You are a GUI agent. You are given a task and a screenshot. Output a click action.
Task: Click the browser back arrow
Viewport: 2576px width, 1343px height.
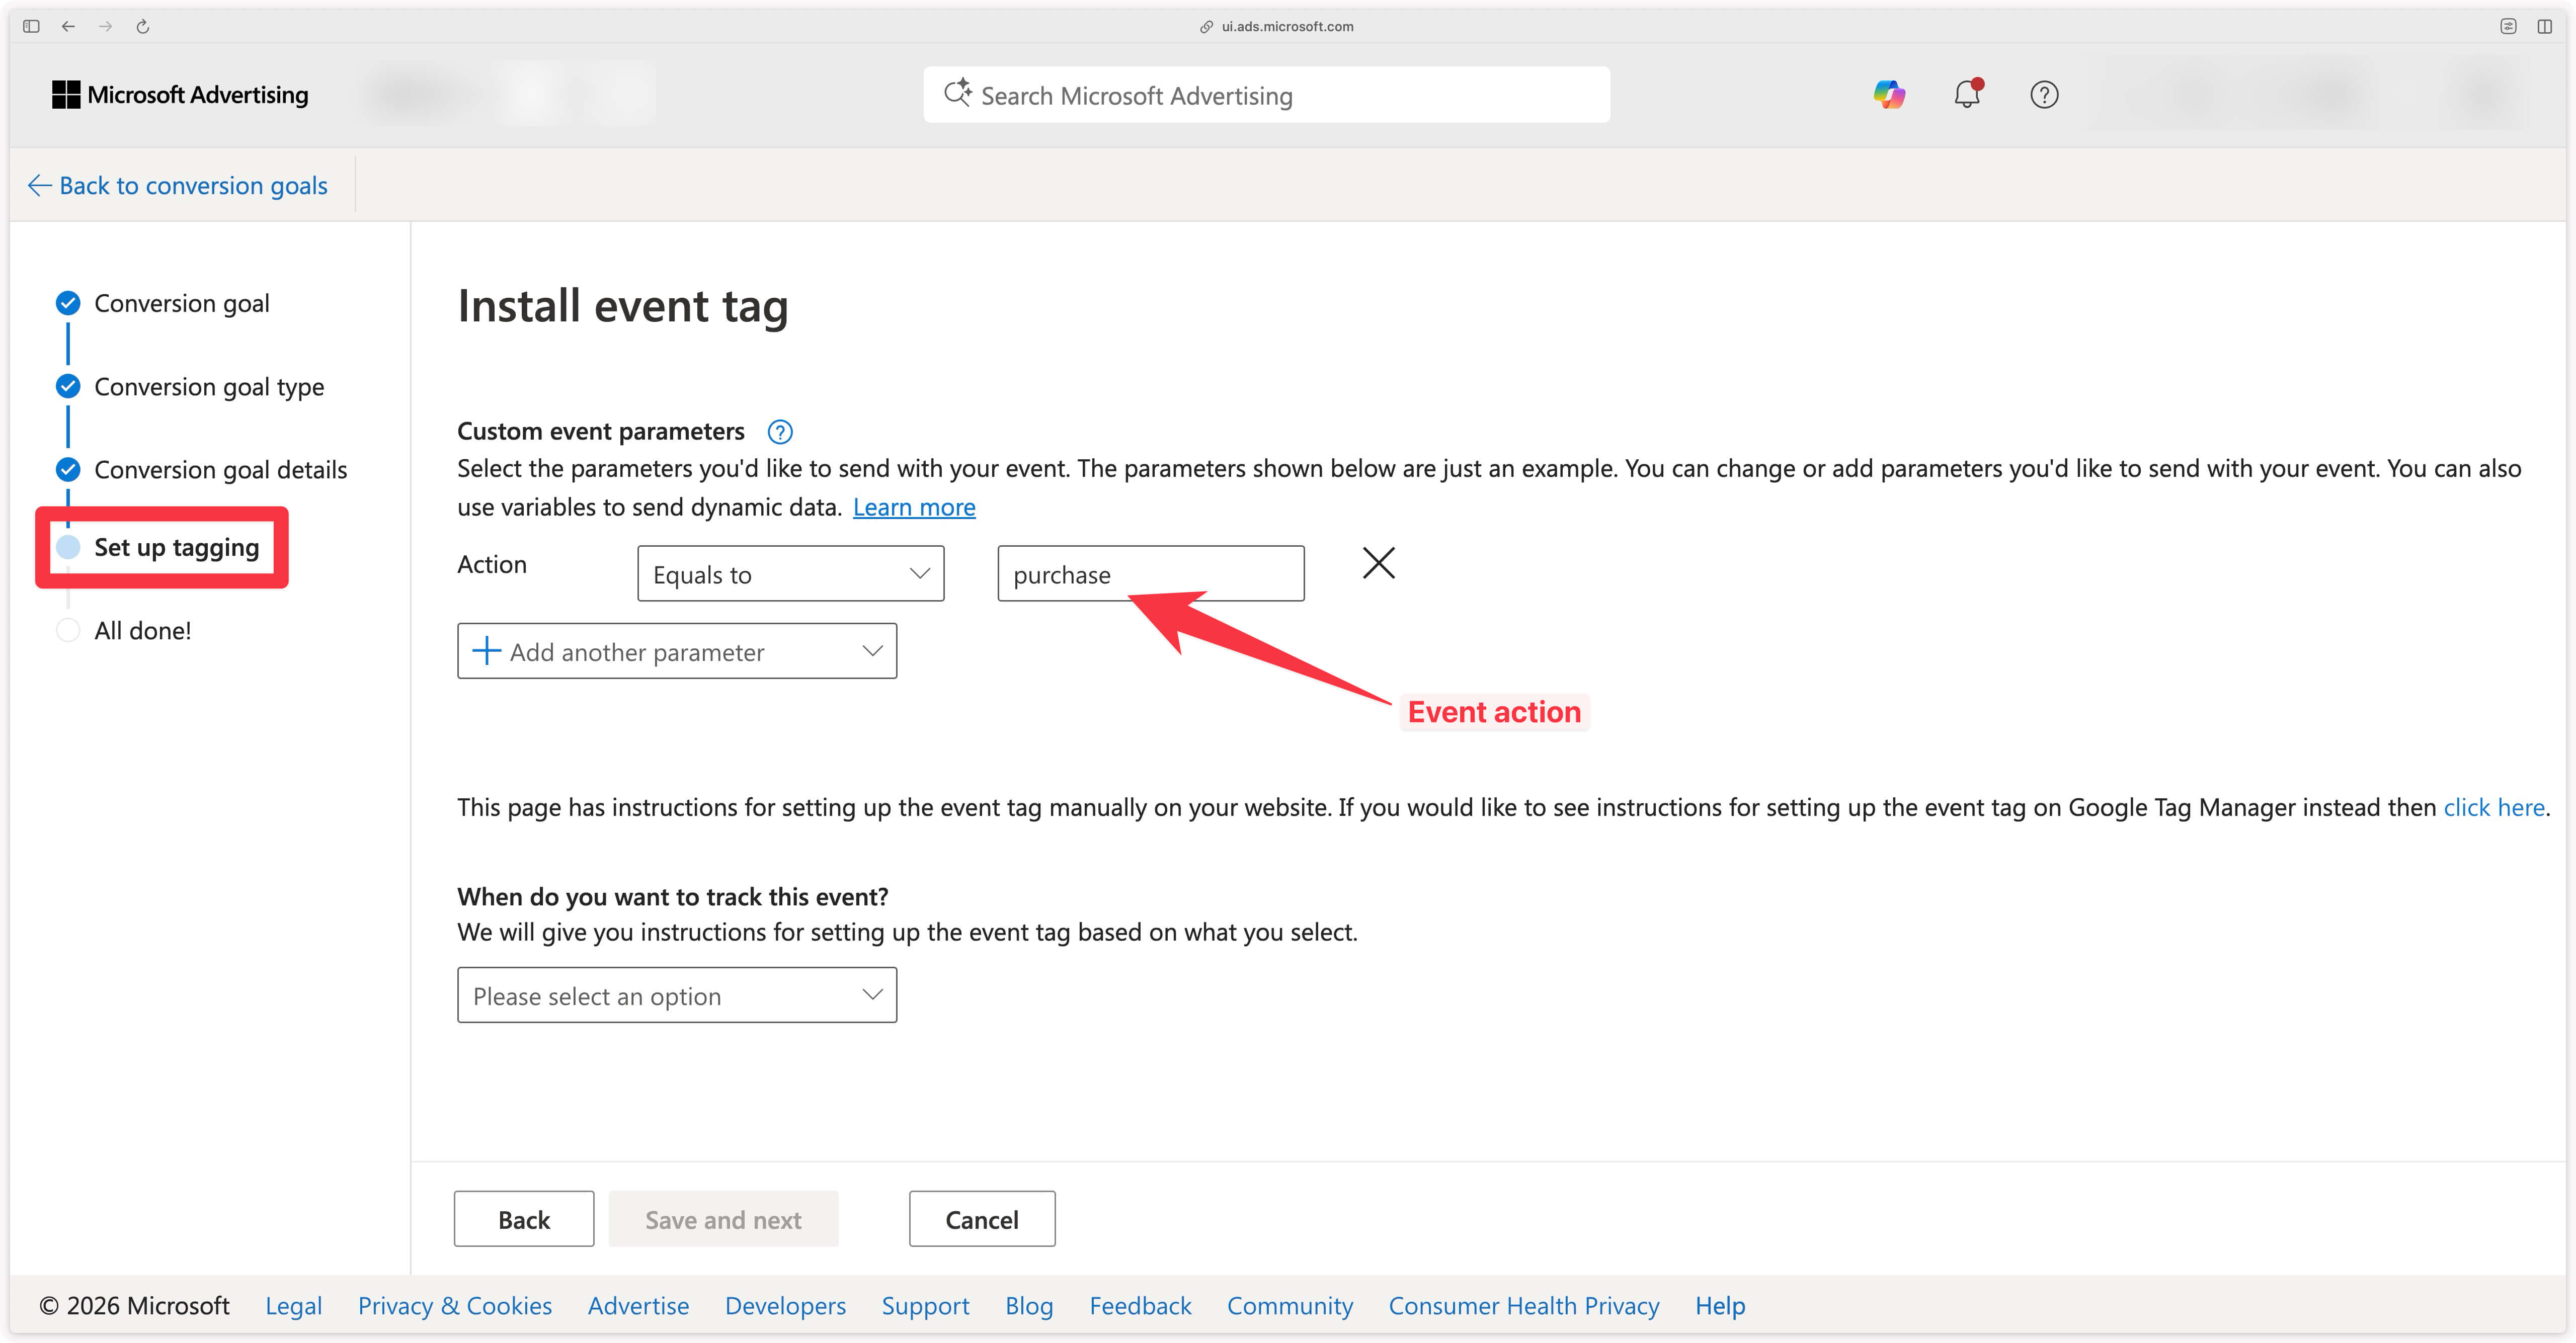(x=68, y=27)
